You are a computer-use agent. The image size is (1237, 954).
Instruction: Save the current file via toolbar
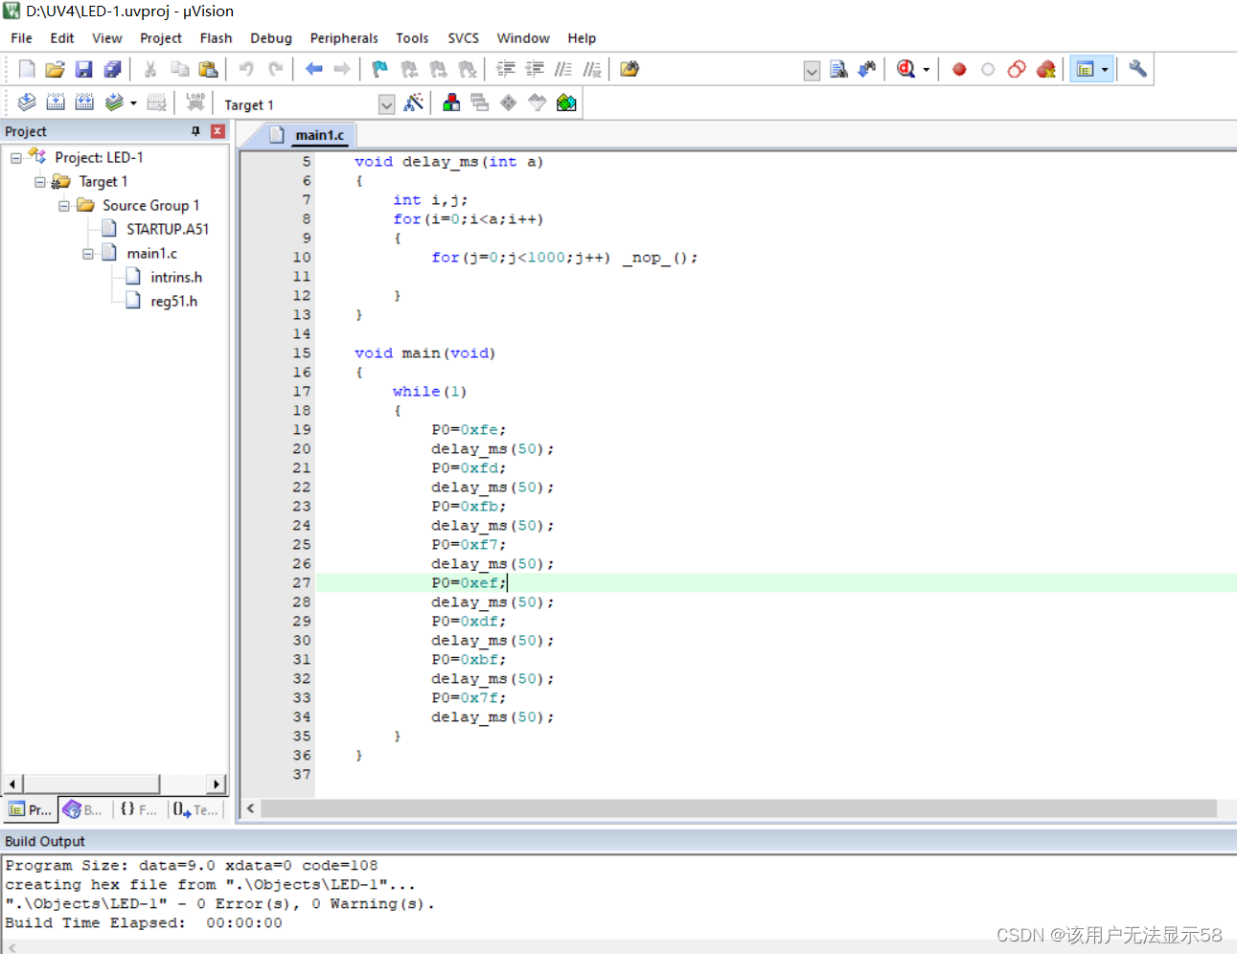[83, 69]
